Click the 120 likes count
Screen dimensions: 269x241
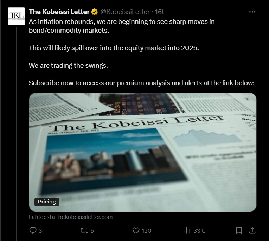pos(147,230)
